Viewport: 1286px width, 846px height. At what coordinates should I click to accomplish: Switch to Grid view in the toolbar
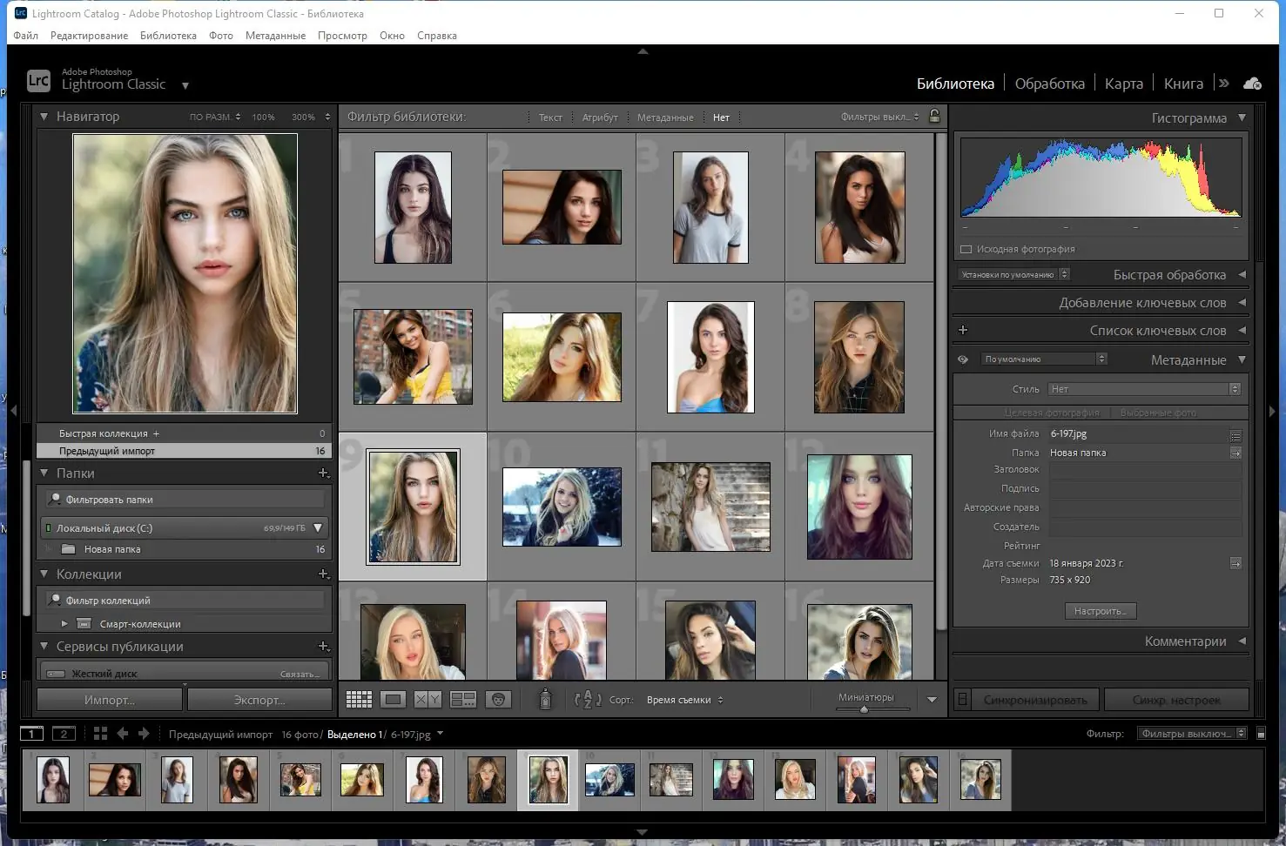pyautogui.click(x=359, y=700)
